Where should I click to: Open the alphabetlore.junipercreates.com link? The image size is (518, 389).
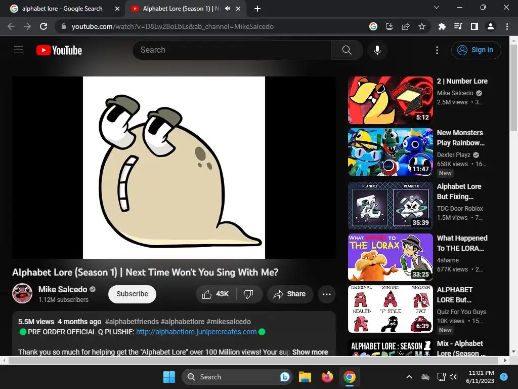(x=196, y=332)
